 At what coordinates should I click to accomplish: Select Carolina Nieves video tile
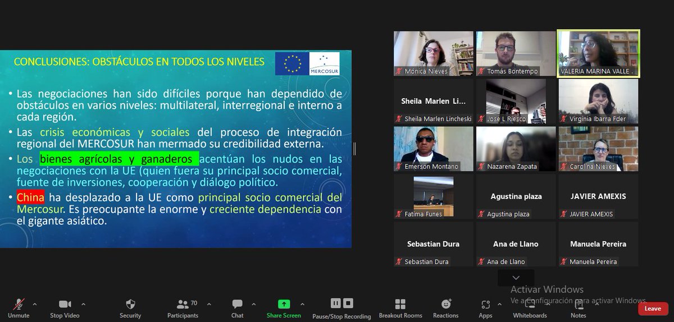pyautogui.click(x=598, y=149)
